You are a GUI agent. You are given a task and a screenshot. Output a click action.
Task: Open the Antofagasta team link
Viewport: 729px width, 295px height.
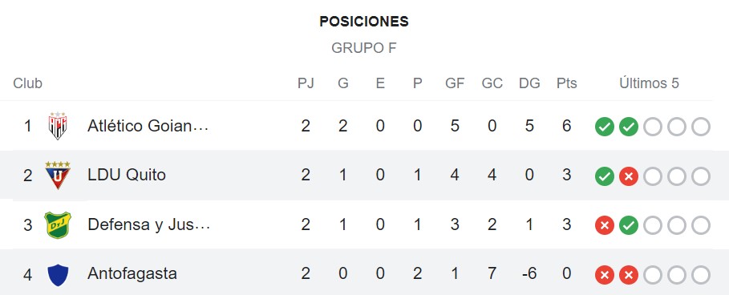pyautogui.click(x=132, y=273)
